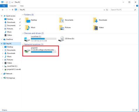Select the CD Drive (D:) icon

(61, 39)
